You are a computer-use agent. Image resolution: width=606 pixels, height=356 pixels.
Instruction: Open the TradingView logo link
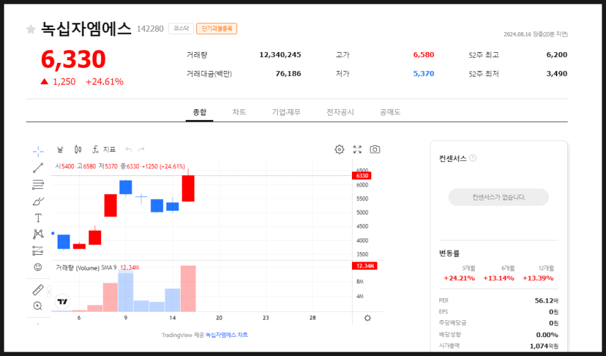(x=62, y=301)
